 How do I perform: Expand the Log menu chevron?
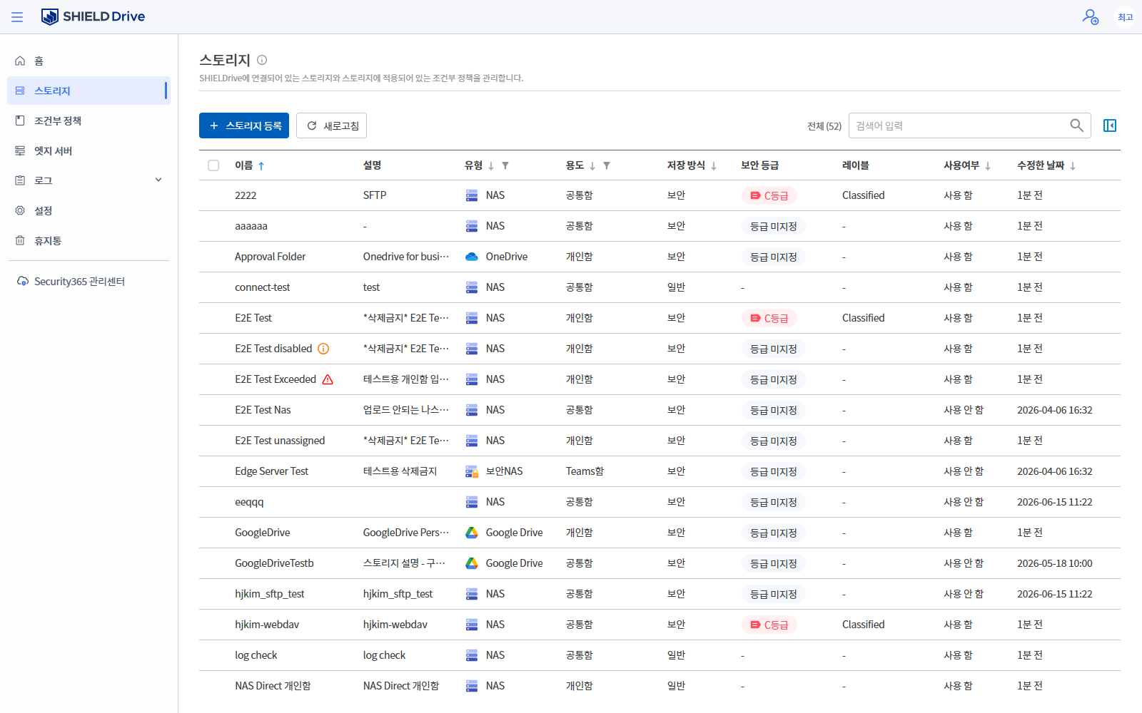point(158,180)
